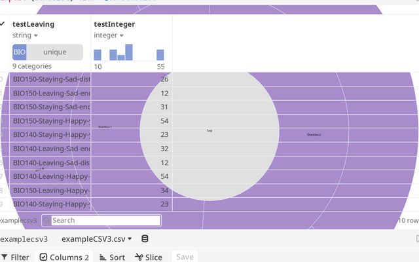Click the grey Test circle in the chart
Image resolution: width=419 pixels, height=262 pixels.
coord(209,131)
